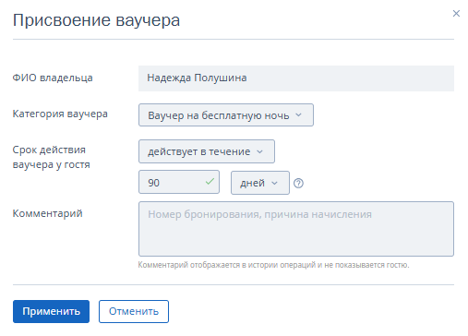Click the validity field containing 90
The height and width of the screenshot is (336, 468).
(179, 182)
